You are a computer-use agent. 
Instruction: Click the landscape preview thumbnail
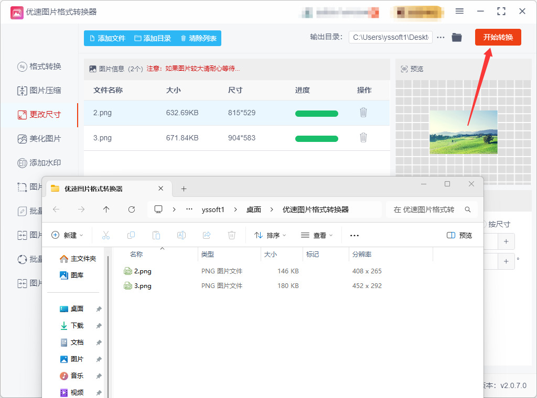click(464, 132)
